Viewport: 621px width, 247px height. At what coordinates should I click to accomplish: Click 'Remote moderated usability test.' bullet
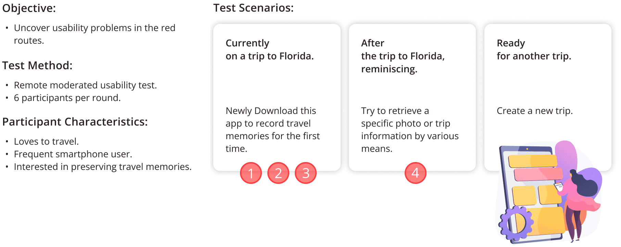[x=85, y=85]
